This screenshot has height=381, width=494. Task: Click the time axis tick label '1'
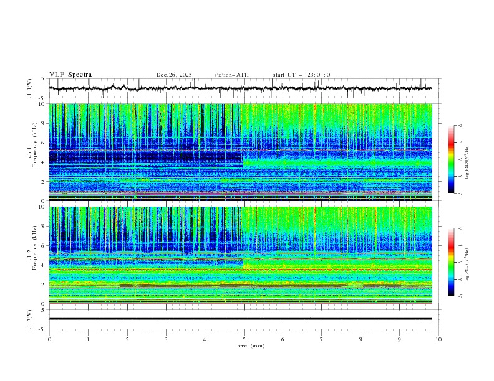click(x=88, y=339)
